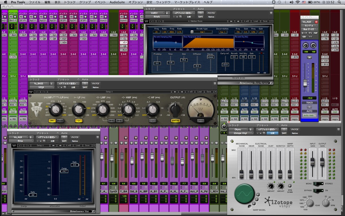Toggle SAFE in the RVox plugin header
The height and width of the screenshot is (216, 345).
point(64,141)
